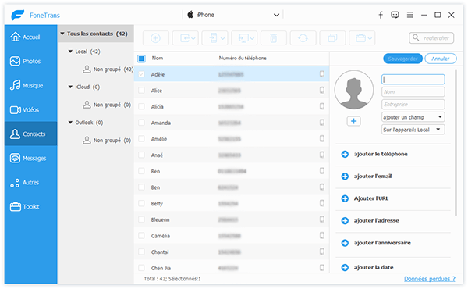Open Autres section in sidebar
This screenshot has height=289, width=468.
pyautogui.click(x=30, y=182)
